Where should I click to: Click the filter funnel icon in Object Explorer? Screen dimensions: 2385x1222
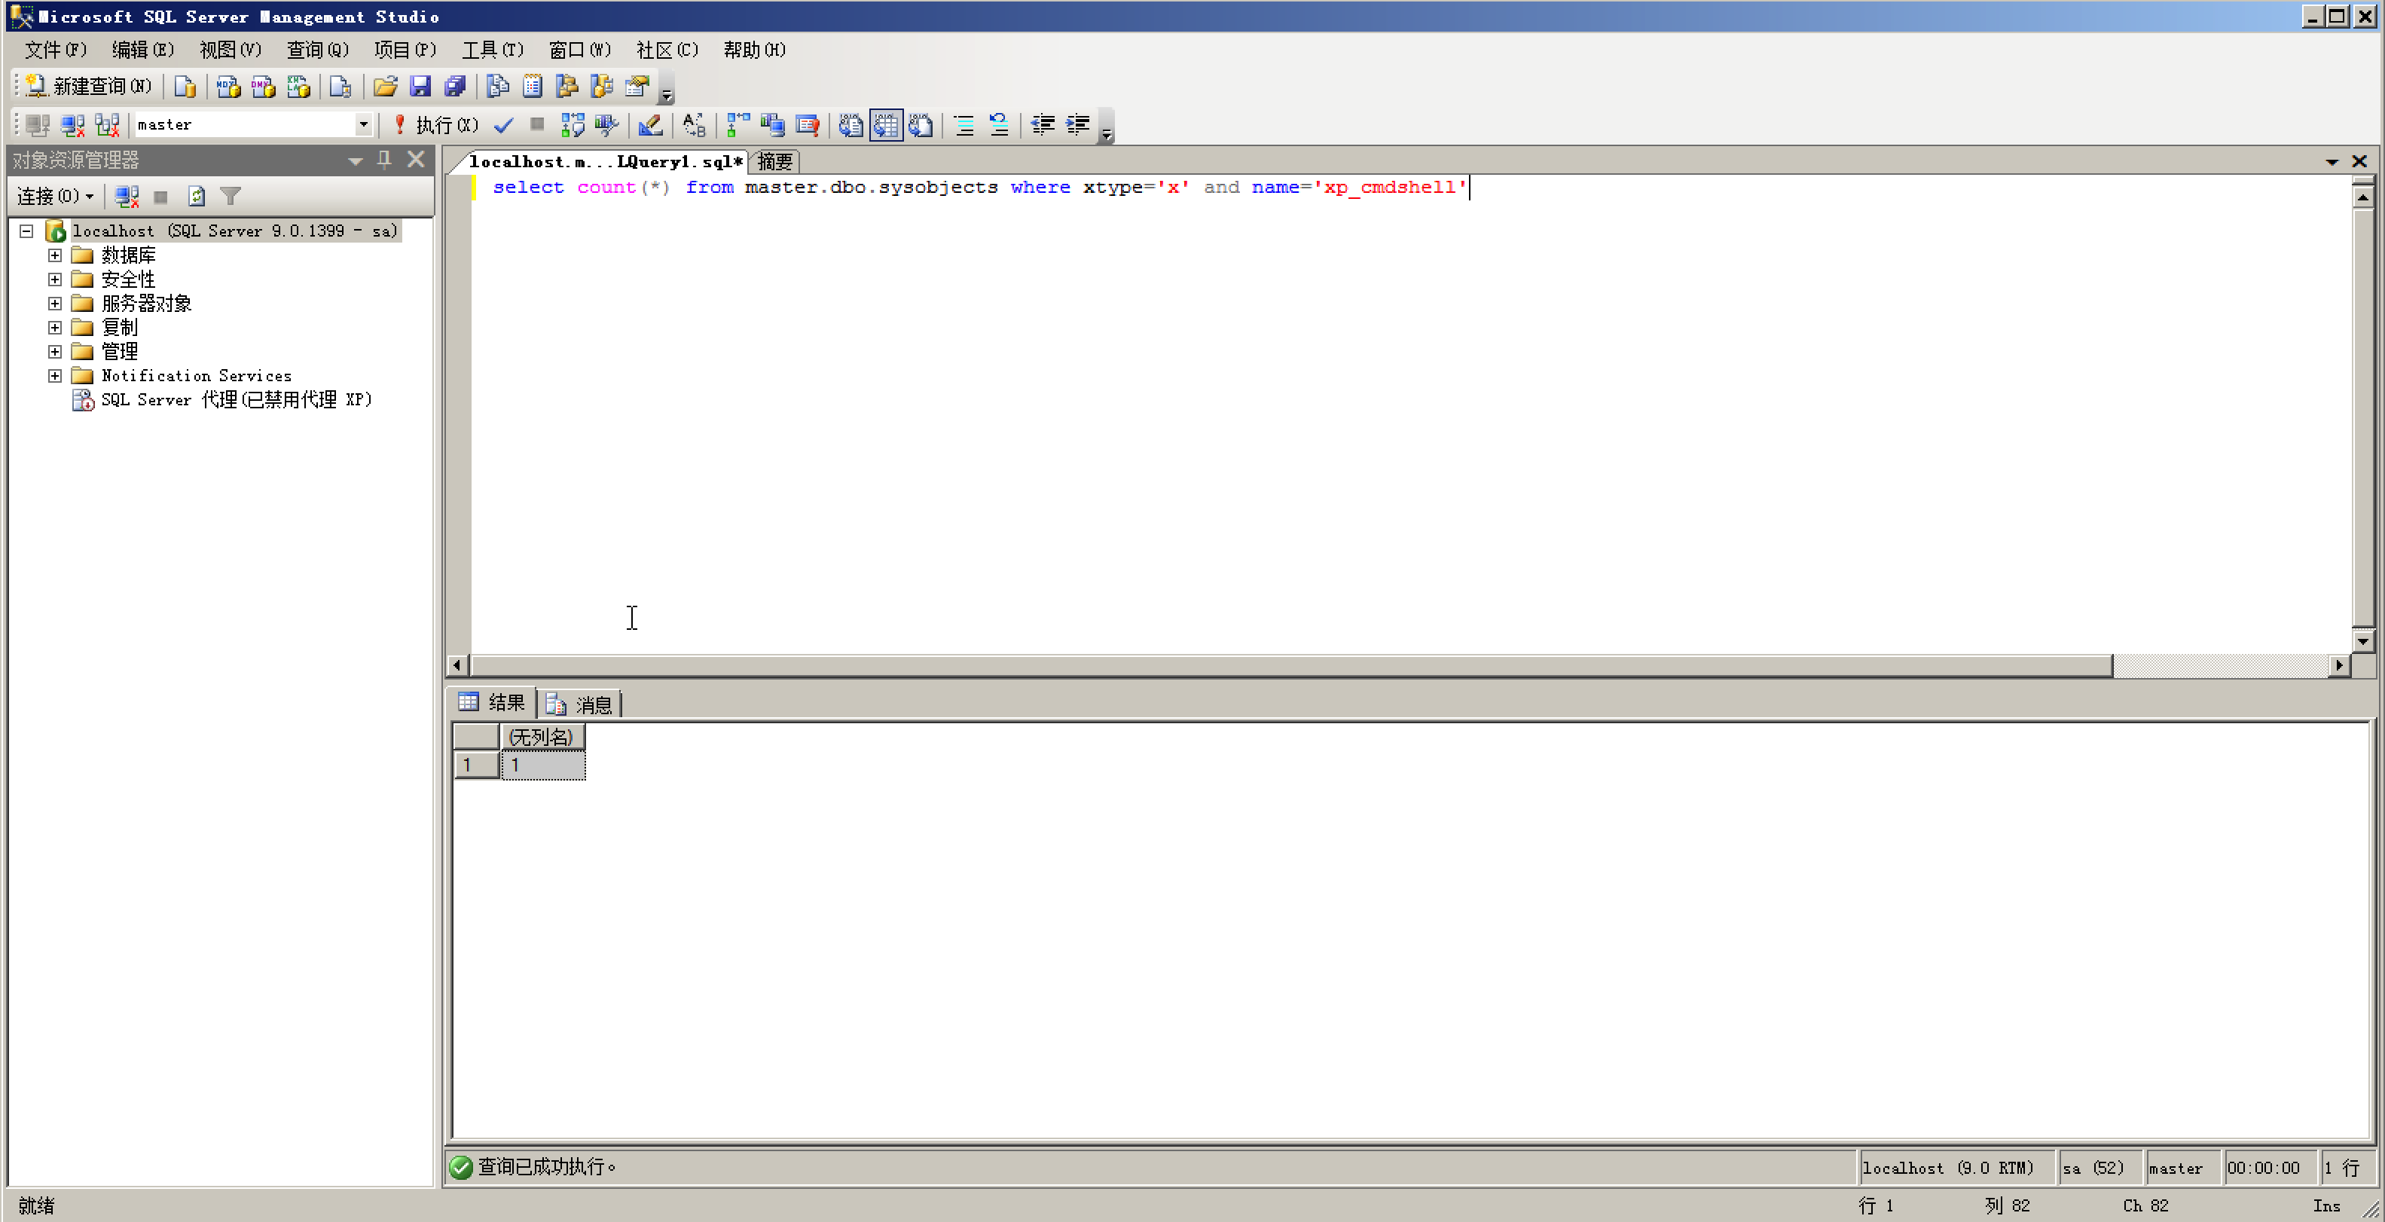tap(231, 197)
